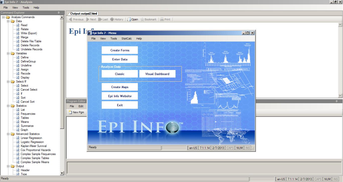This screenshot has height=182, width=343.
Task: Click the New Pgm page icon
Action: click(70, 112)
